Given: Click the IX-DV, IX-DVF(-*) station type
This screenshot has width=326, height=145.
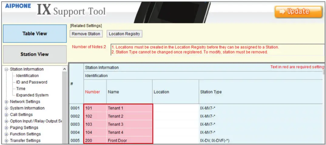Looking at the screenshot, I should 260,140.
